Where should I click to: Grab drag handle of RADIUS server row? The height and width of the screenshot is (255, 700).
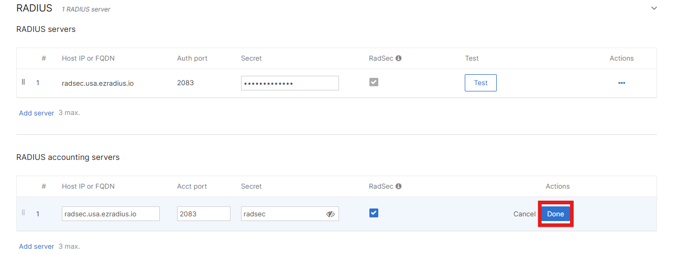tap(24, 82)
